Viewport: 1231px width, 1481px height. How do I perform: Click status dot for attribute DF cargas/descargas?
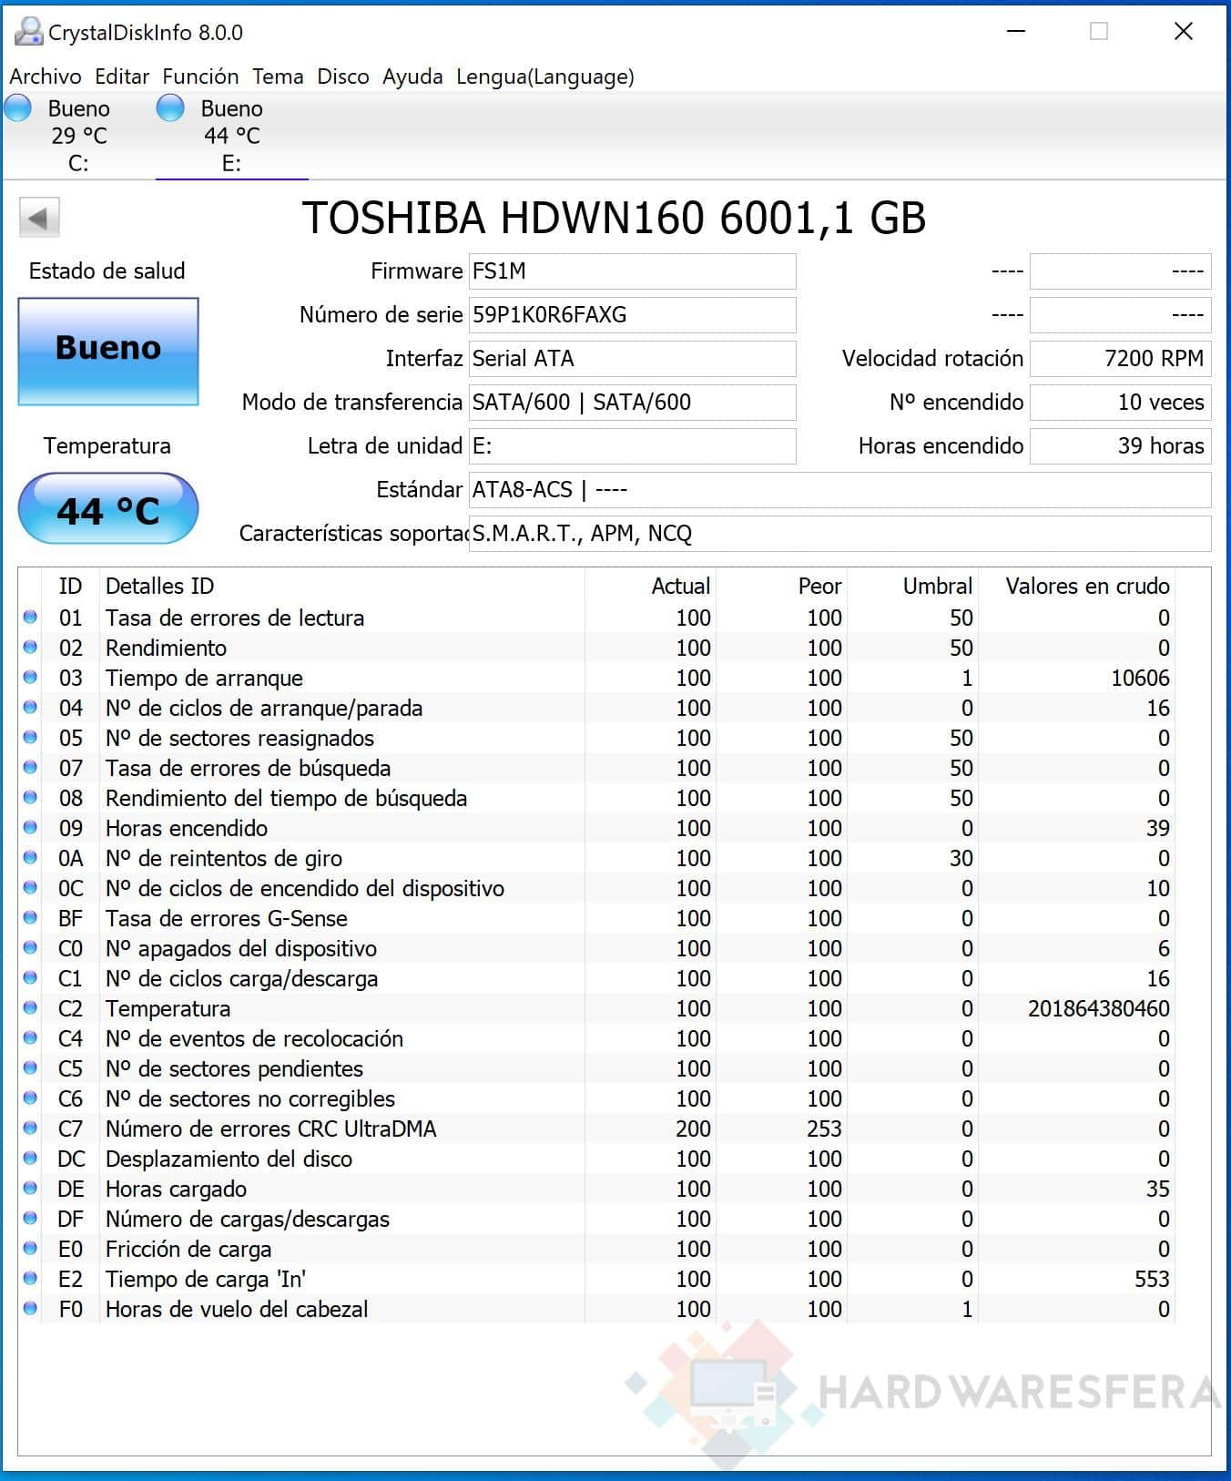pyautogui.click(x=30, y=1219)
